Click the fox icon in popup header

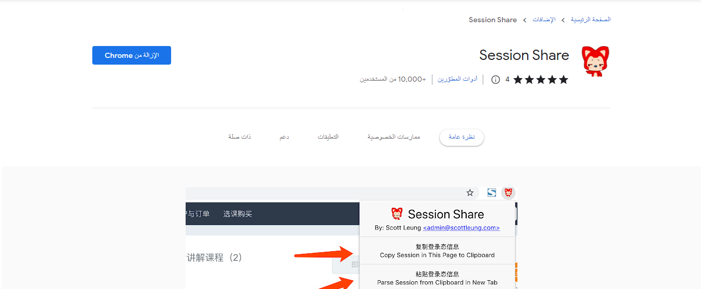(x=397, y=214)
